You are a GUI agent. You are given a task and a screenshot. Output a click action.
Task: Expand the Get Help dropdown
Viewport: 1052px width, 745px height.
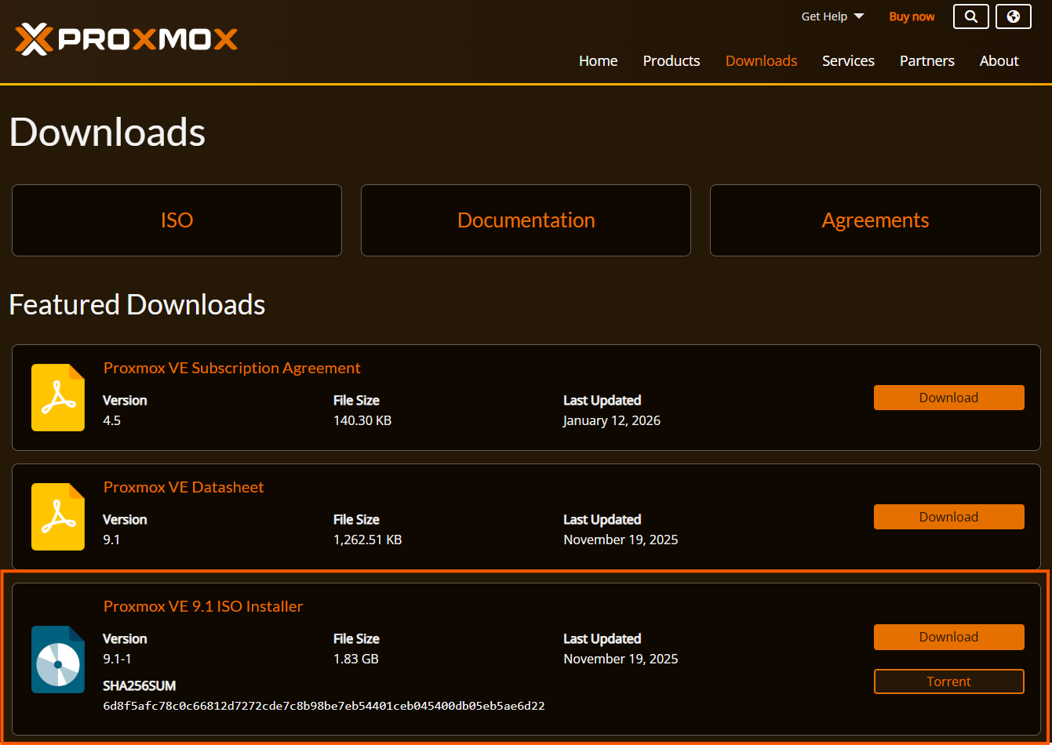pyautogui.click(x=832, y=16)
